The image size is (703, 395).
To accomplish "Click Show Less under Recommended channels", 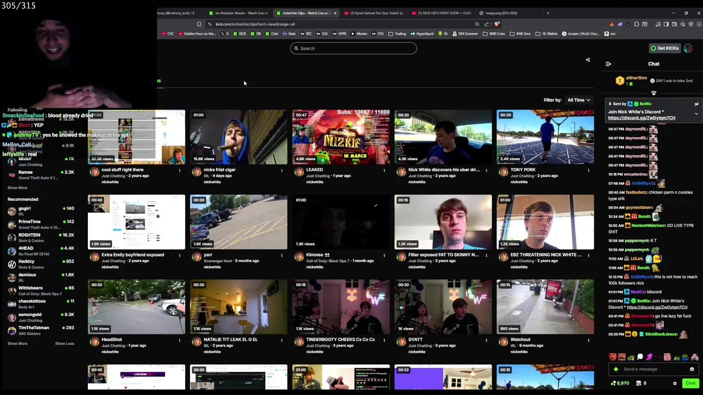I will click(64, 343).
